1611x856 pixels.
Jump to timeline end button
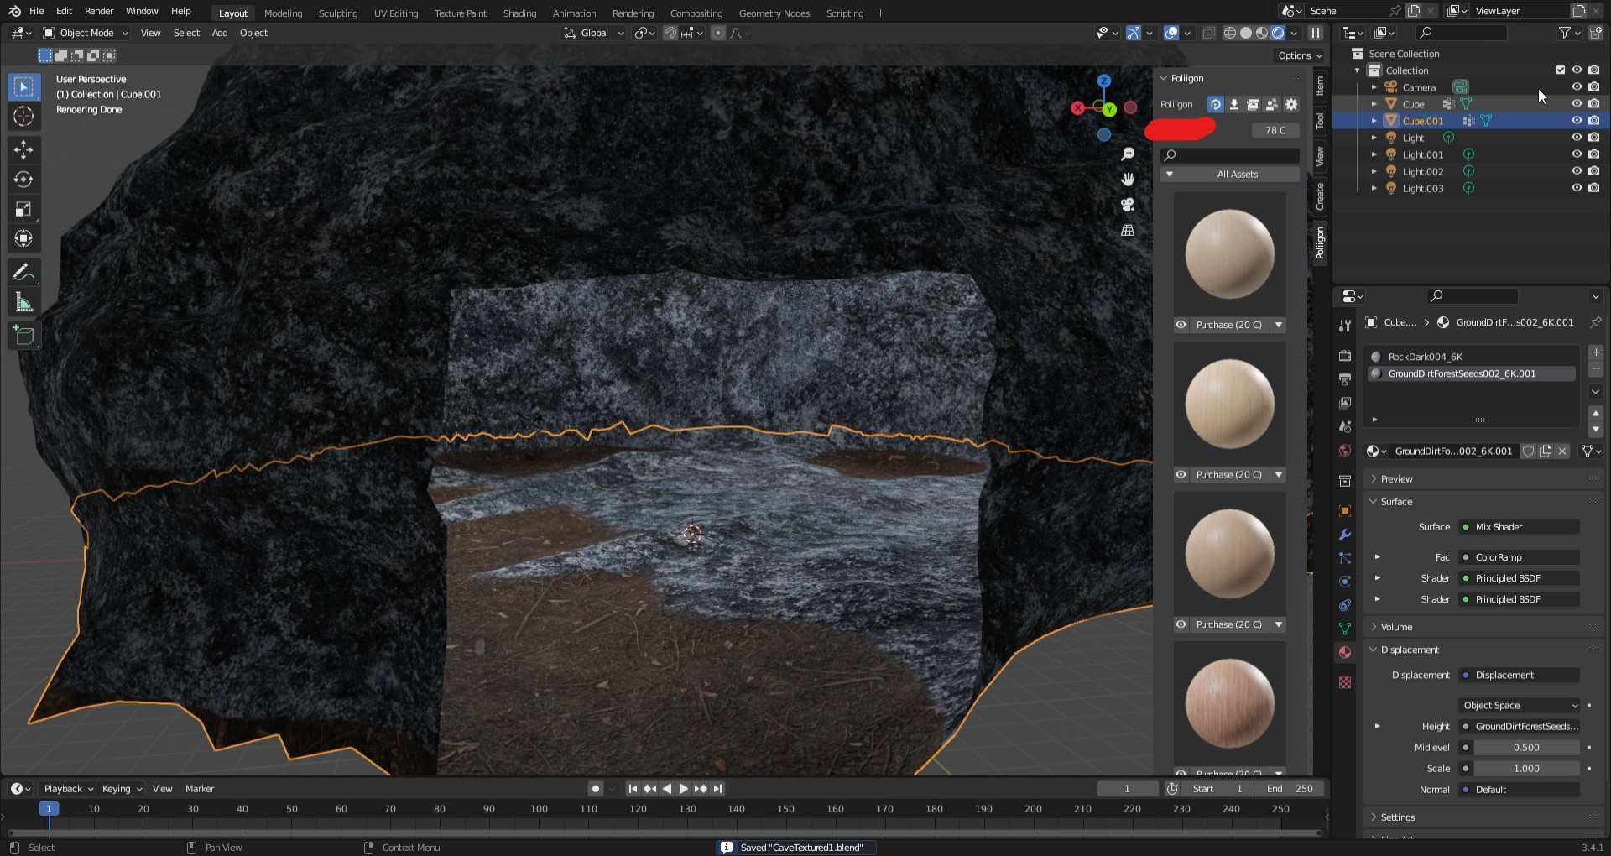pos(718,789)
